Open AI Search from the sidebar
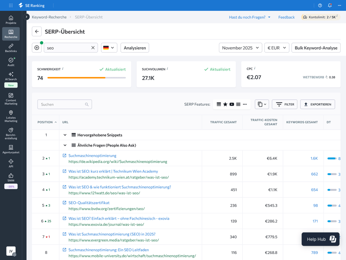This screenshot has width=346, height=260. pos(11,76)
